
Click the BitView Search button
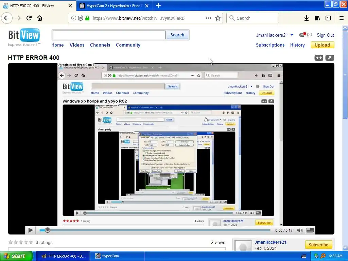177,35
